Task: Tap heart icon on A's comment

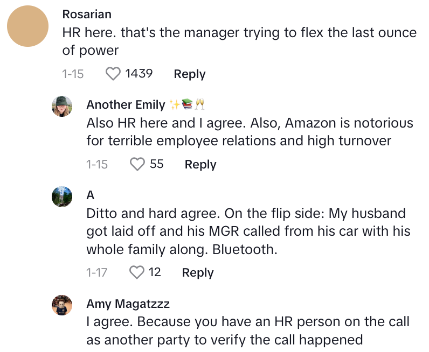Action: [136, 272]
